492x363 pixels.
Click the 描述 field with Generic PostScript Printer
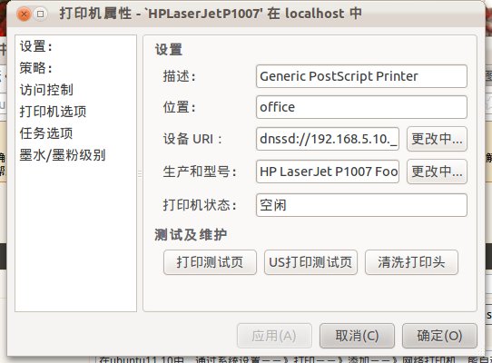(361, 76)
